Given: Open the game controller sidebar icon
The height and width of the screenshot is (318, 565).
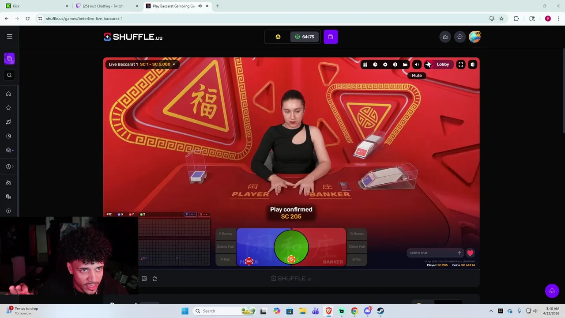Looking at the screenshot, I should point(8,182).
